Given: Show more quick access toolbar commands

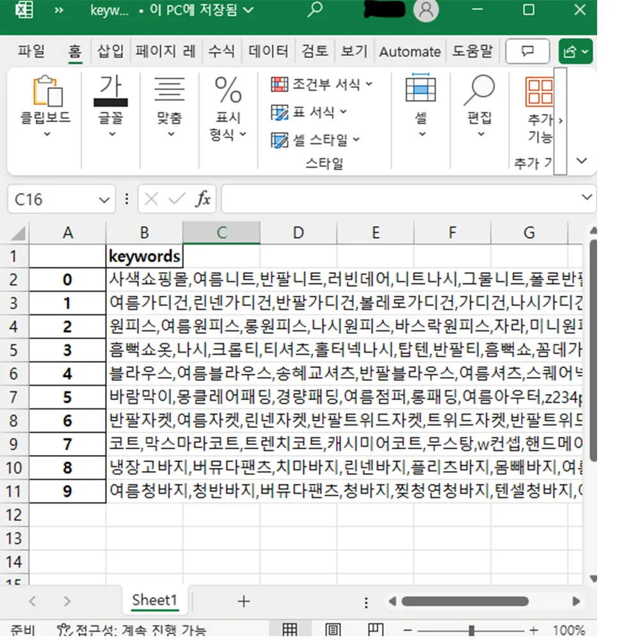Looking at the screenshot, I should pyautogui.click(x=59, y=10).
